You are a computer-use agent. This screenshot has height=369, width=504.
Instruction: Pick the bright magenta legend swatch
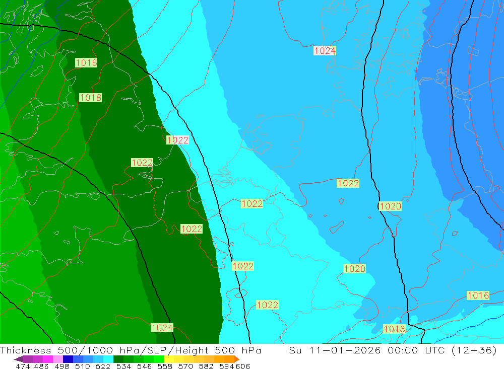(x=48, y=359)
